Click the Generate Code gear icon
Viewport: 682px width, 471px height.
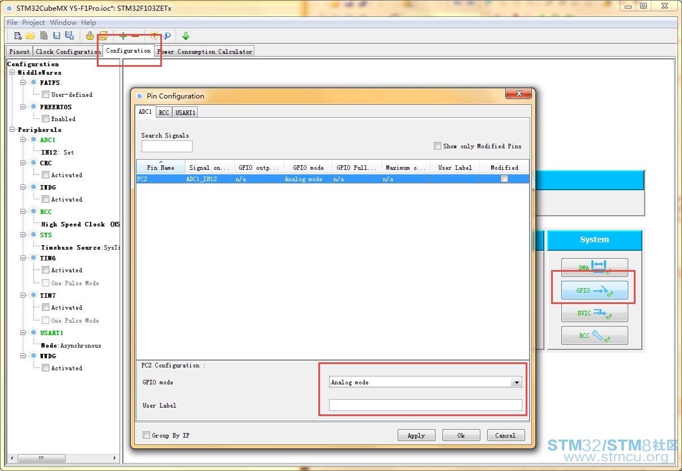(90, 36)
